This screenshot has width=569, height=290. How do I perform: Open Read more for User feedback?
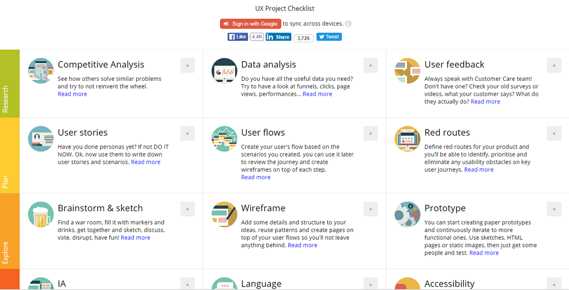(x=486, y=101)
